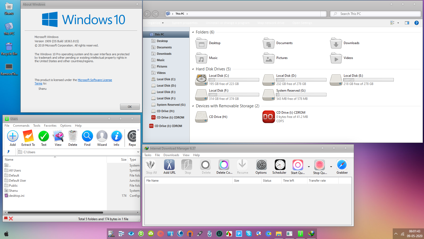Image resolution: width=424 pixels, height=239 pixels.
Task: Open the Favorites menu
Action: click(50, 126)
